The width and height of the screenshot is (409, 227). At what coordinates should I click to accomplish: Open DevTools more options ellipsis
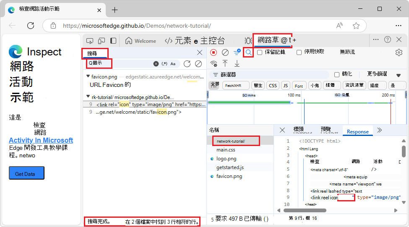tap(376, 40)
